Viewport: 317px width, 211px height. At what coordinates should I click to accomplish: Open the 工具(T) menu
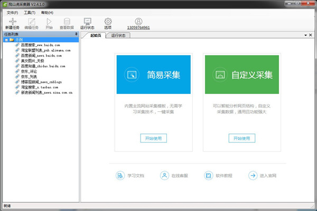[x=30, y=12]
